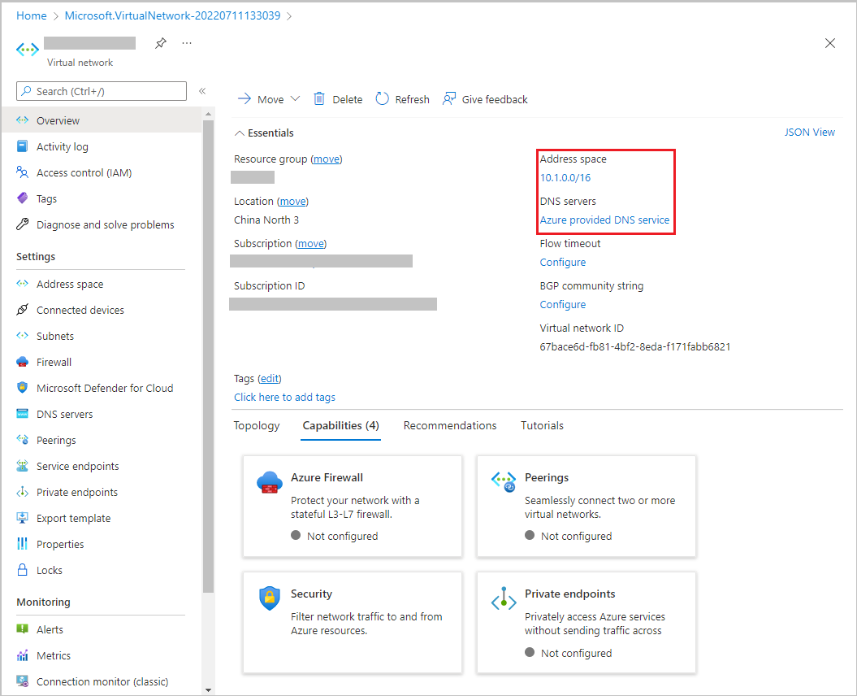Open the Recommendations tab
Viewport: 857px width, 696px height.
pos(450,426)
